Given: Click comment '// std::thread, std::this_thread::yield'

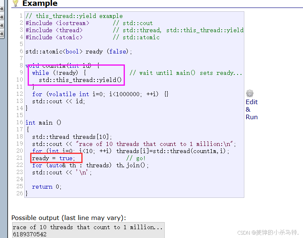Looking at the screenshot, I should tap(178, 30).
